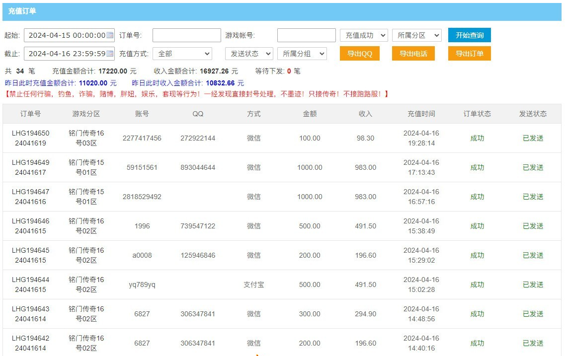The width and height of the screenshot is (566, 356).
Task: Expand the 充值成功 status dropdown
Action: (364, 35)
